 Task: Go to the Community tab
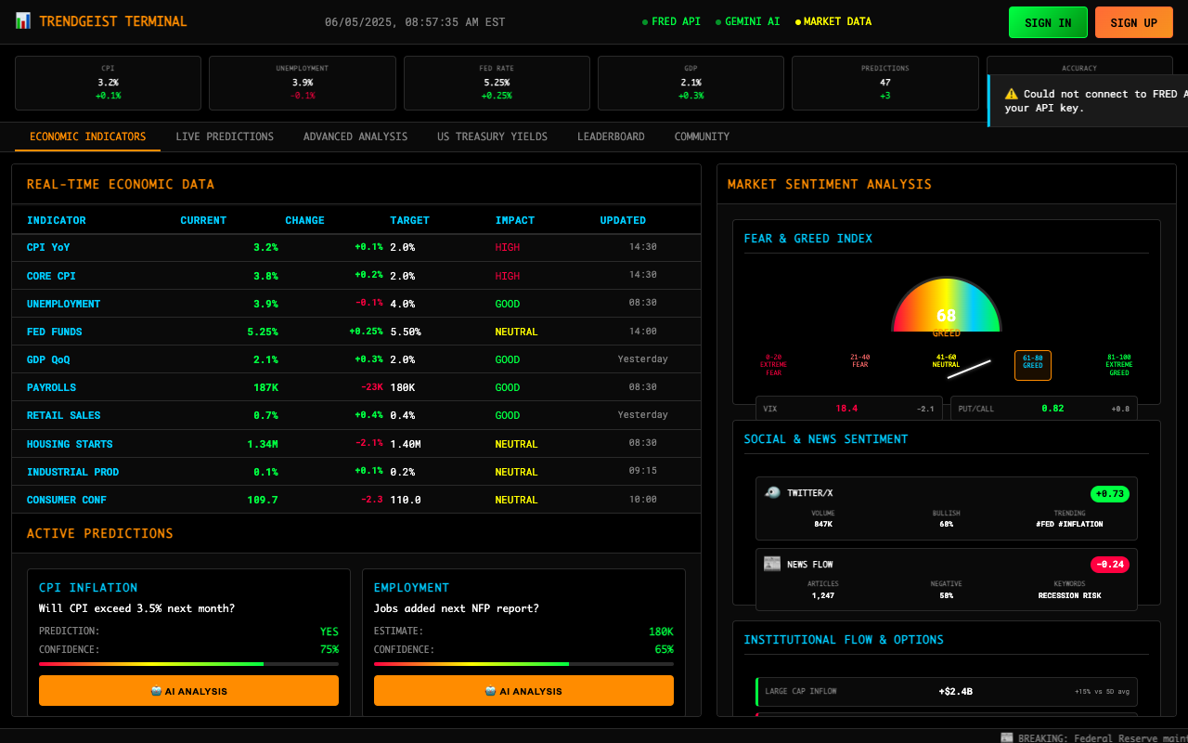click(702, 137)
